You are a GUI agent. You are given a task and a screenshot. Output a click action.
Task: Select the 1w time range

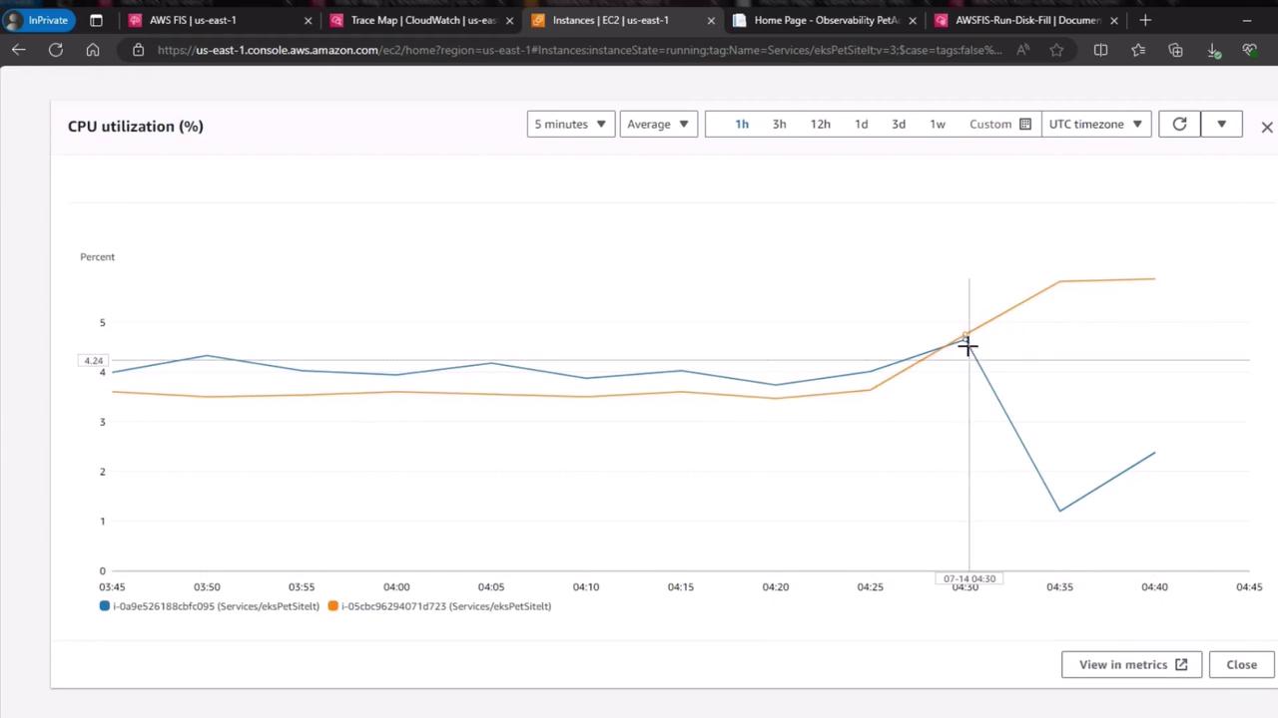point(938,125)
